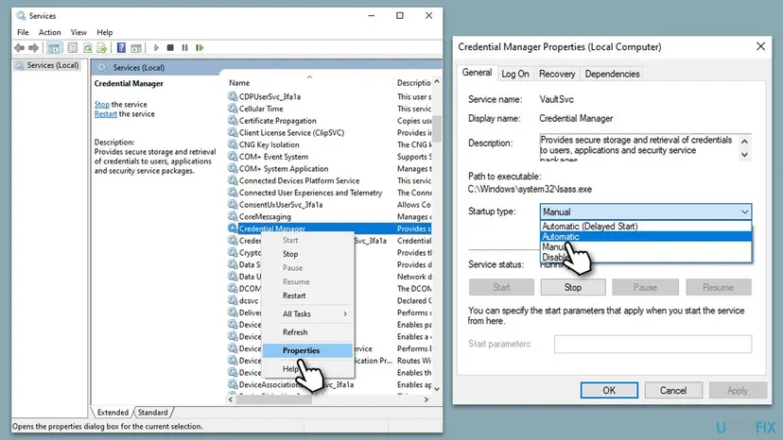This screenshot has width=783, height=440.
Task: Click the Pause Service toolbar icon
Action: coord(184,48)
